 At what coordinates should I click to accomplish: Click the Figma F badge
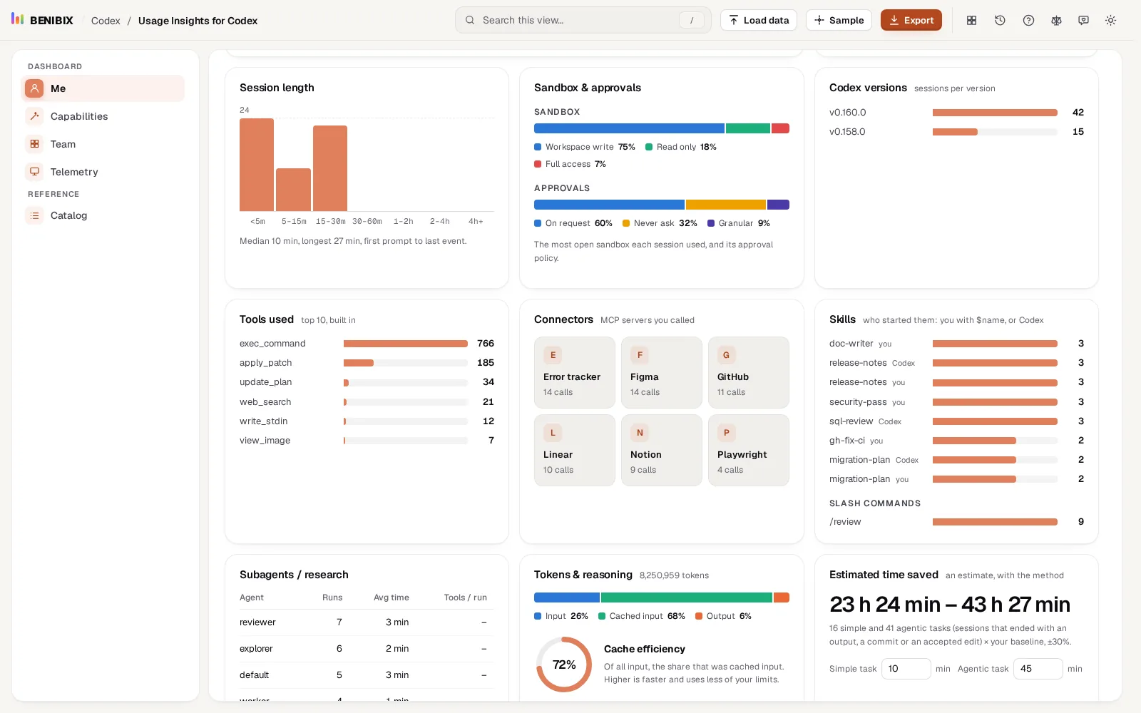[x=640, y=355]
